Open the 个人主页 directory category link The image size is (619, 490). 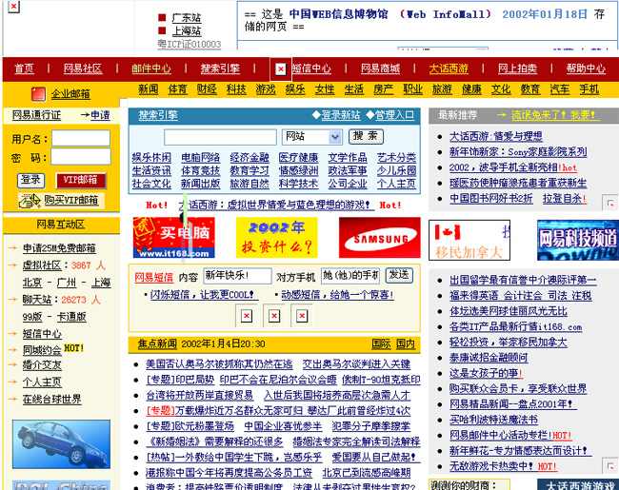click(396, 184)
